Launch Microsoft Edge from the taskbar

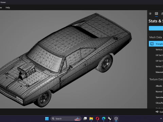(104, 119)
